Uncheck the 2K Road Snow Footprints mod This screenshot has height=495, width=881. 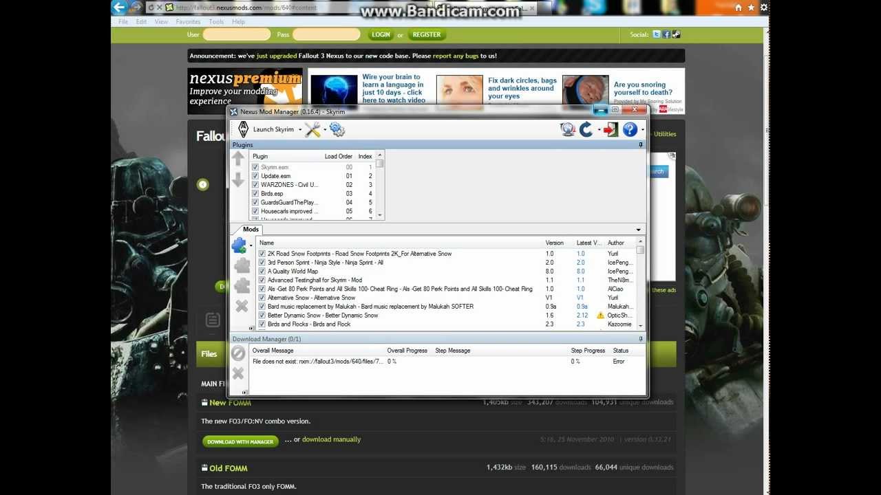[262, 254]
